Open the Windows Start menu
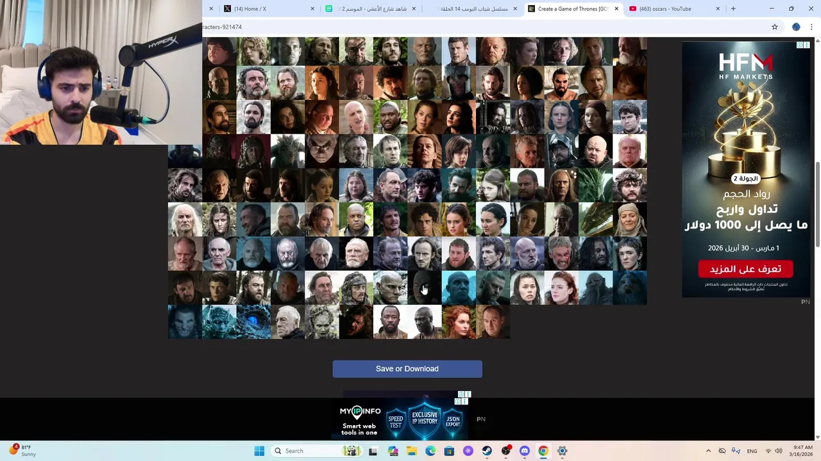 [259, 451]
